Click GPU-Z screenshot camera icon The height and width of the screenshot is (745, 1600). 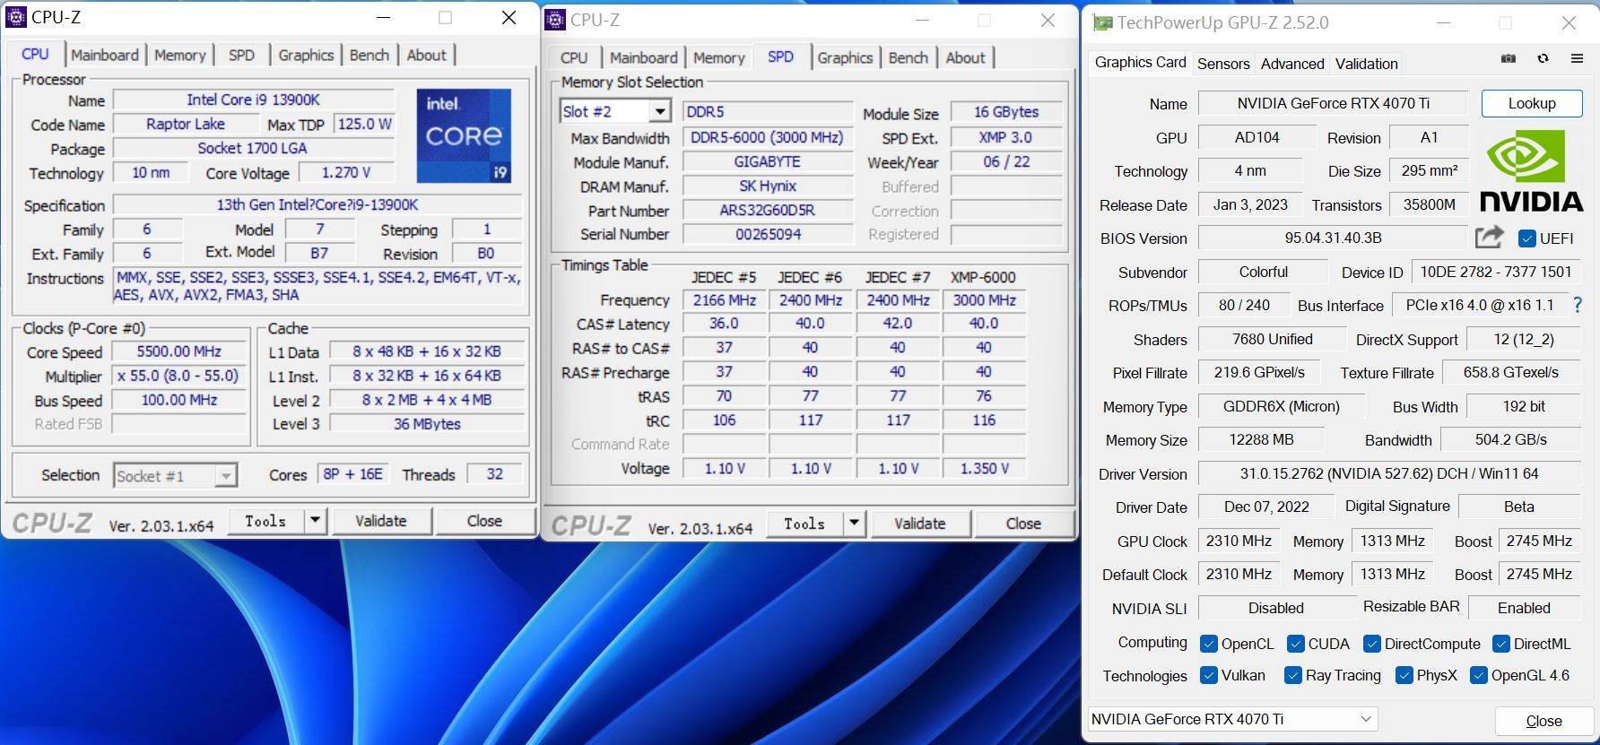click(x=1509, y=58)
